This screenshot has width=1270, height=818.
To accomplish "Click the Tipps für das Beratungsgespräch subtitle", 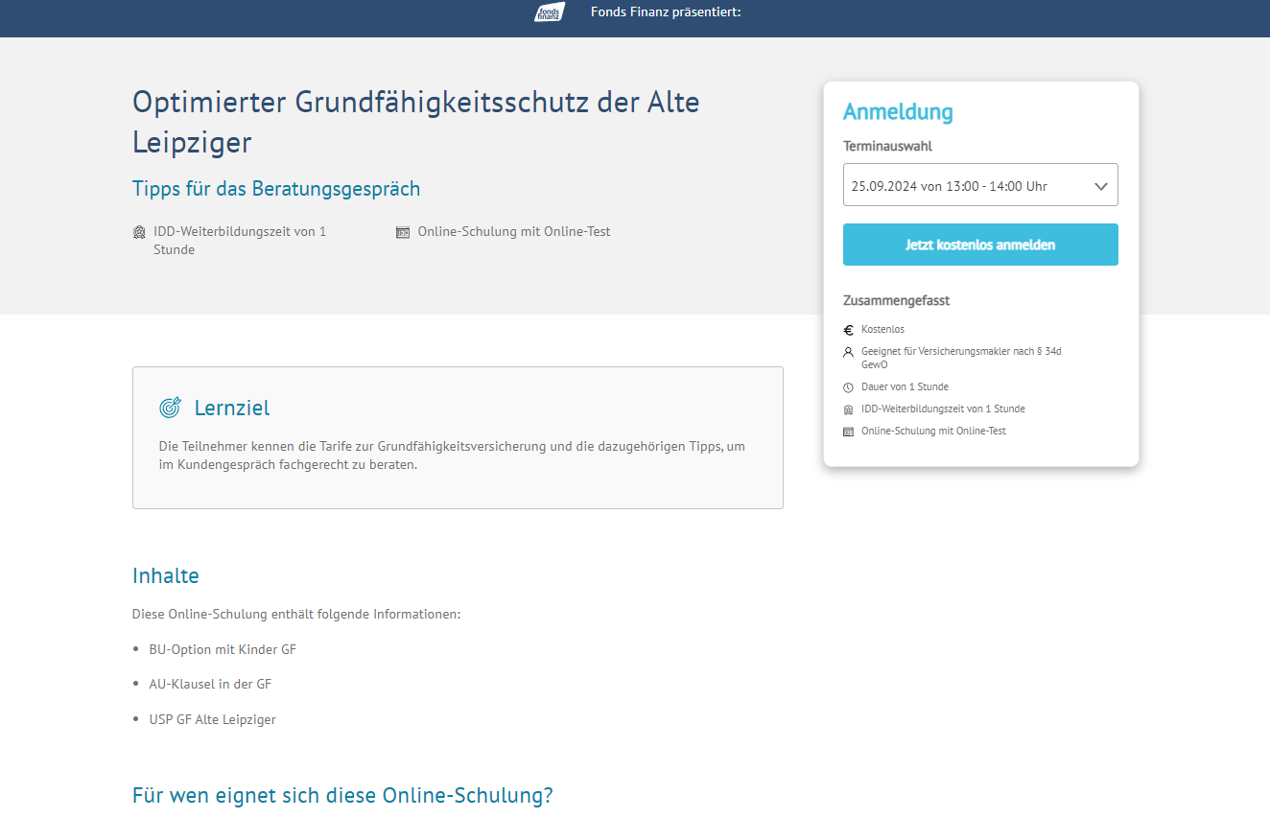I will tap(276, 188).
